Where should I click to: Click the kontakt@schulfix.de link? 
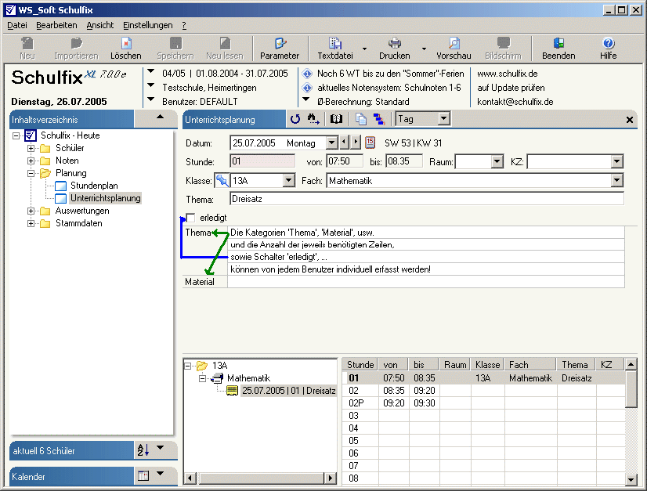515,102
